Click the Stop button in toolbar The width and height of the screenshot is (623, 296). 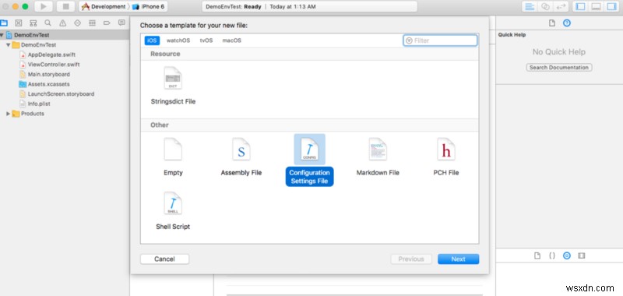pos(66,6)
